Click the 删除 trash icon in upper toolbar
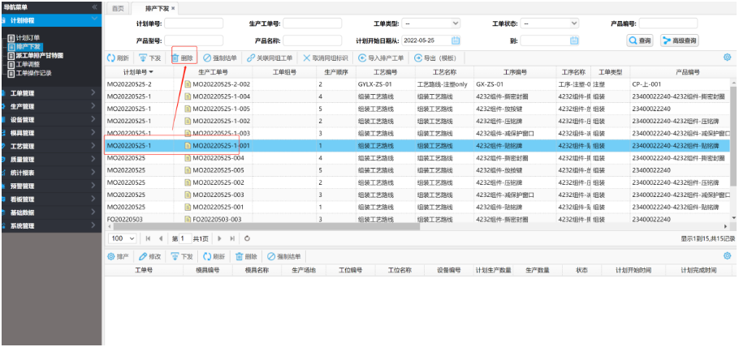Screen dimensions: 739x347 (x=175, y=58)
